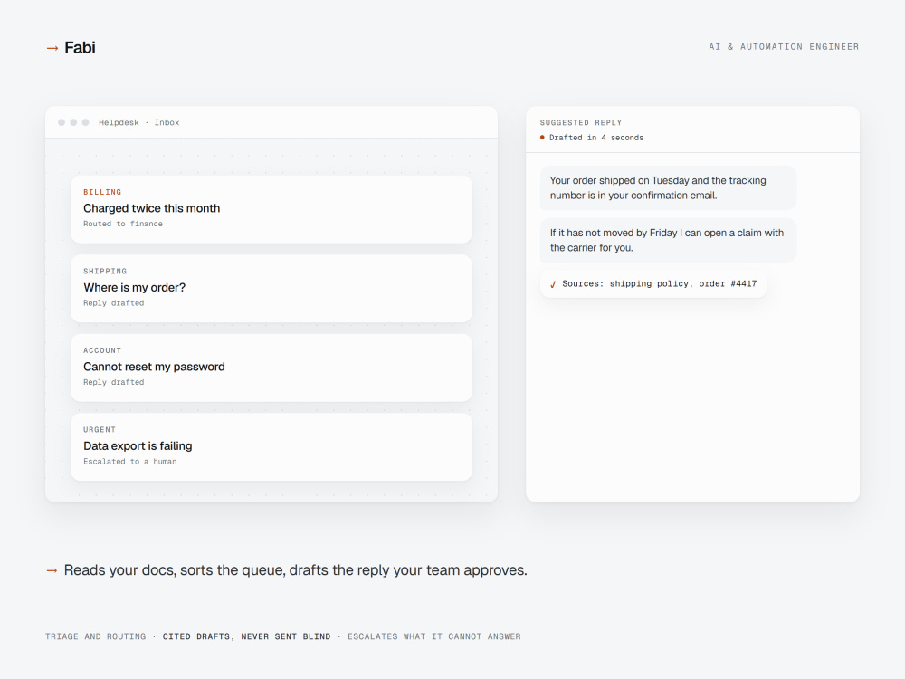Image resolution: width=905 pixels, height=679 pixels.
Task: Click the tagline 'Reads your docs, sorts the queue'
Action: (296, 569)
